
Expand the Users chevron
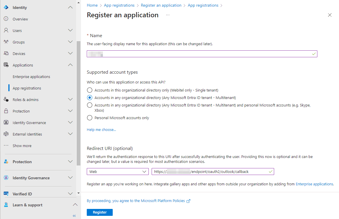(x=70, y=30)
